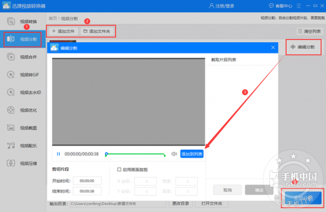
Task: Minimize the application window
Action: (308, 6)
